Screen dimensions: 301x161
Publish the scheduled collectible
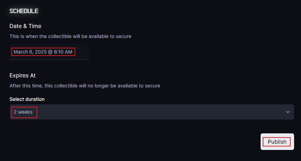(277, 142)
